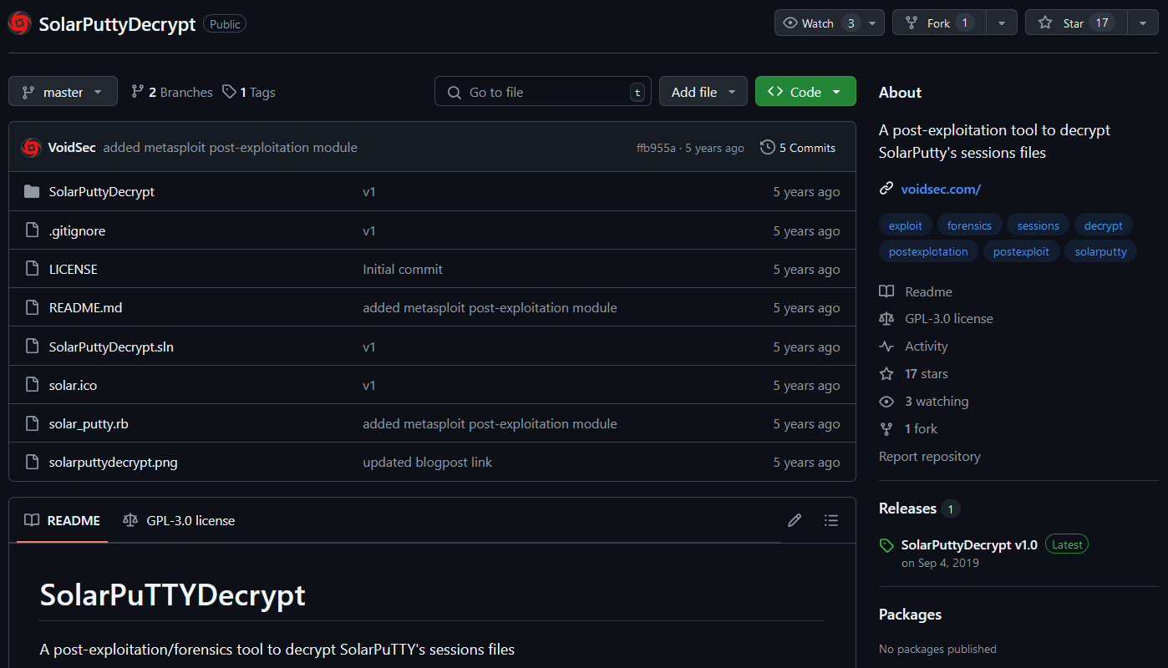Click the file icon beside solarputtydecrypt.png
This screenshot has width=1168, height=668.
tap(32, 462)
